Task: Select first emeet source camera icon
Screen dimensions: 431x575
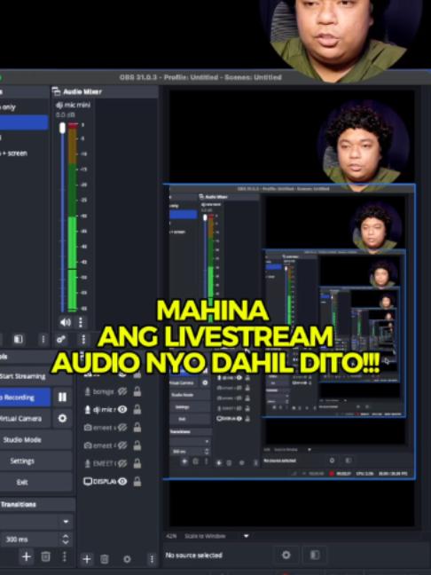Action: coord(88,428)
